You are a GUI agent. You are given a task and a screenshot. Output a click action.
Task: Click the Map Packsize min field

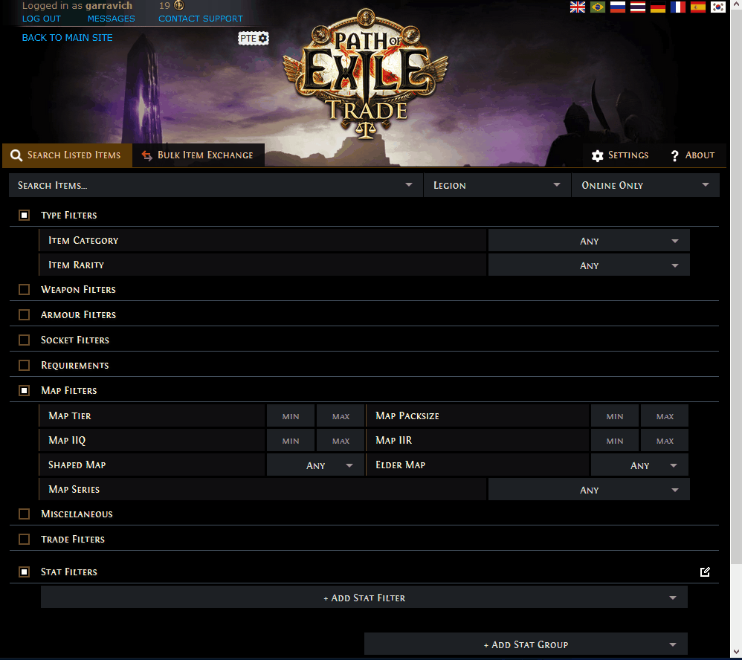[615, 416]
